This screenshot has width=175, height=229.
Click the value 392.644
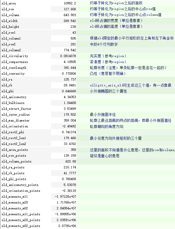[x=70, y=68]
